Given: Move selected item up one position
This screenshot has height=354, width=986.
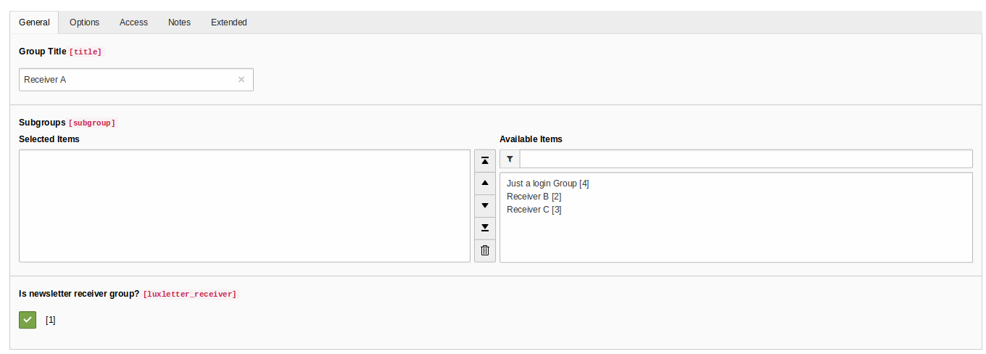Looking at the screenshot, I should tap(485, 183).
